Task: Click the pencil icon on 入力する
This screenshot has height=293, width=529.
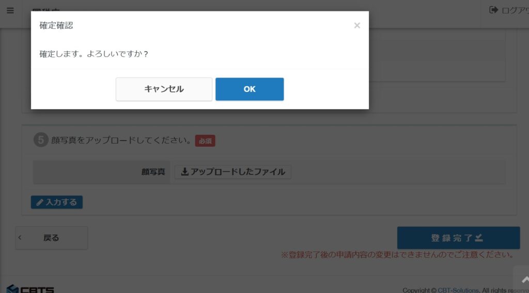Action: click(x=40, y=202)
